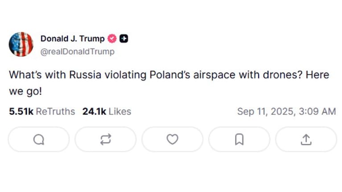Open Donald J. Trump's profile avatar
Viewport: 342px width, 192px height.
(x=21, y=45)
